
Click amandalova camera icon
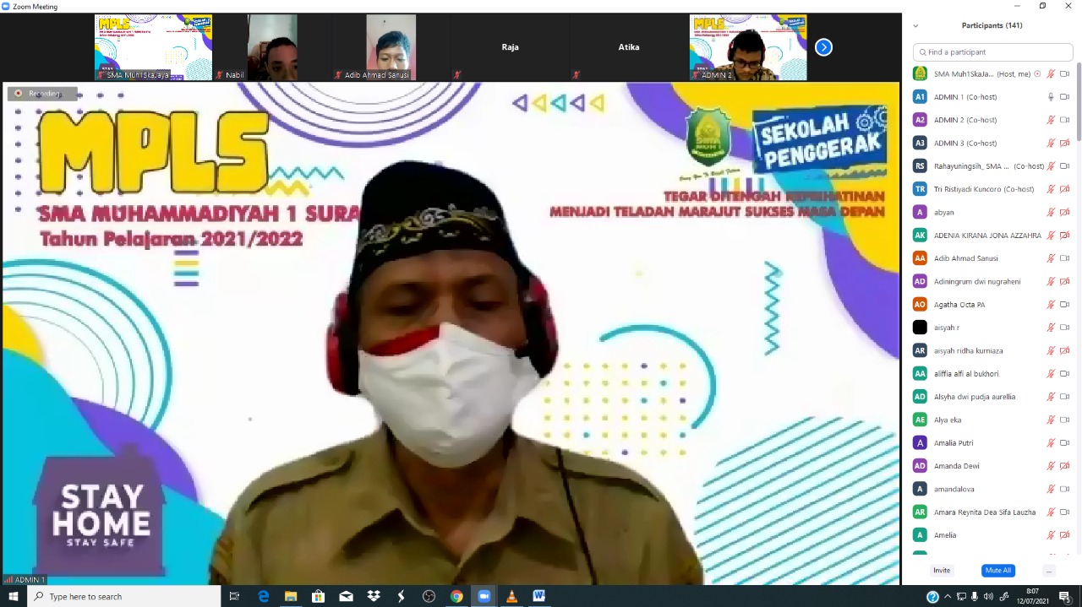coord(1064,489)
